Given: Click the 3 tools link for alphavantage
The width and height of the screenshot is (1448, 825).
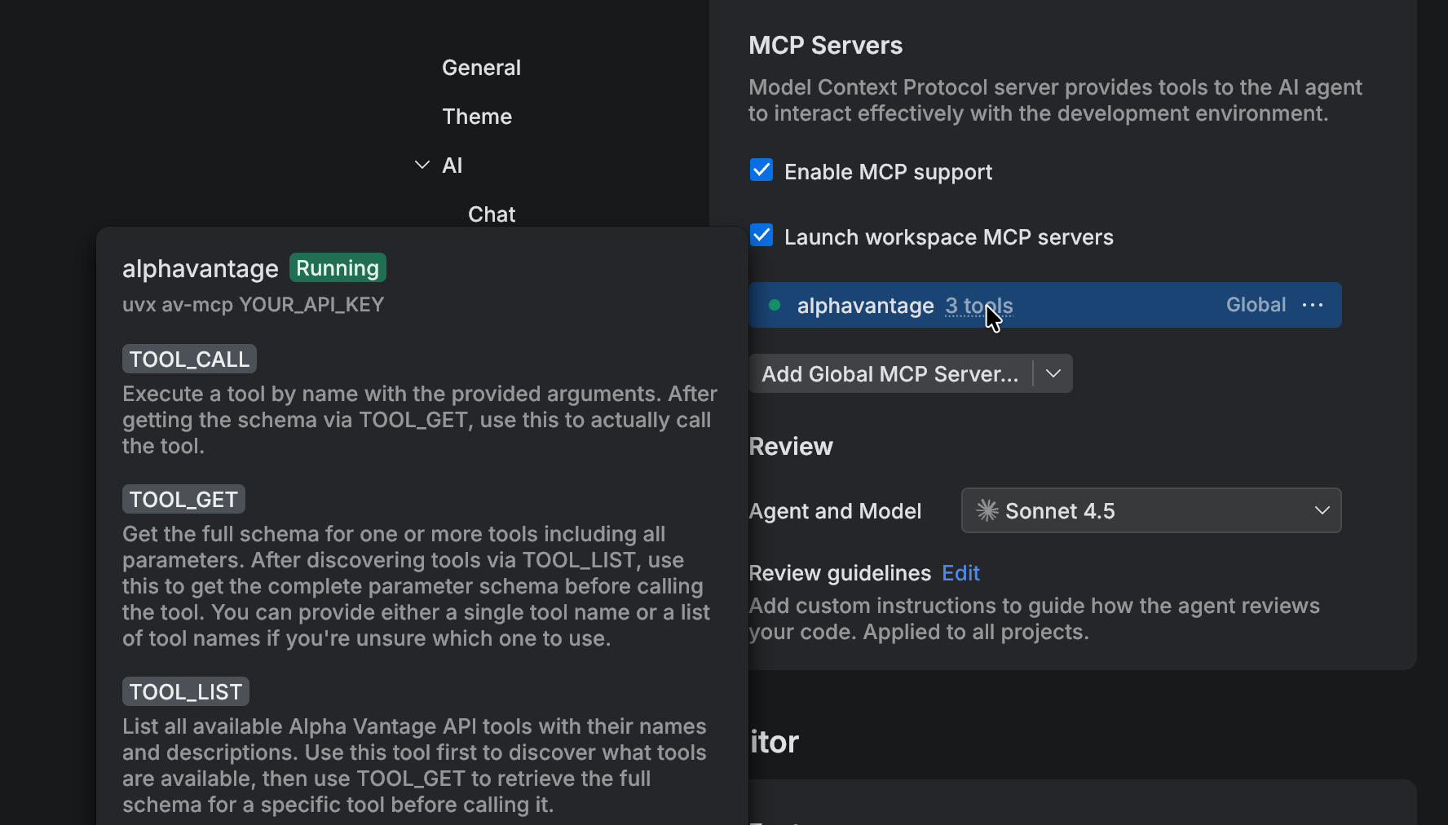Looking at the screenshot, I should tap(978, 306).
